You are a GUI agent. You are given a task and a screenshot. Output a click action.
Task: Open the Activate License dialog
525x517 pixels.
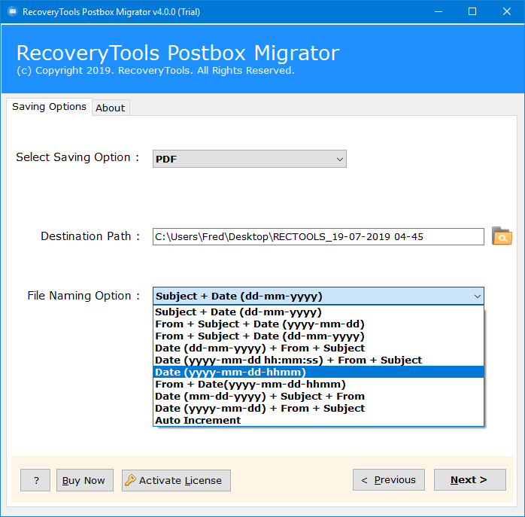pyautogui.click(x=176, y=480)
